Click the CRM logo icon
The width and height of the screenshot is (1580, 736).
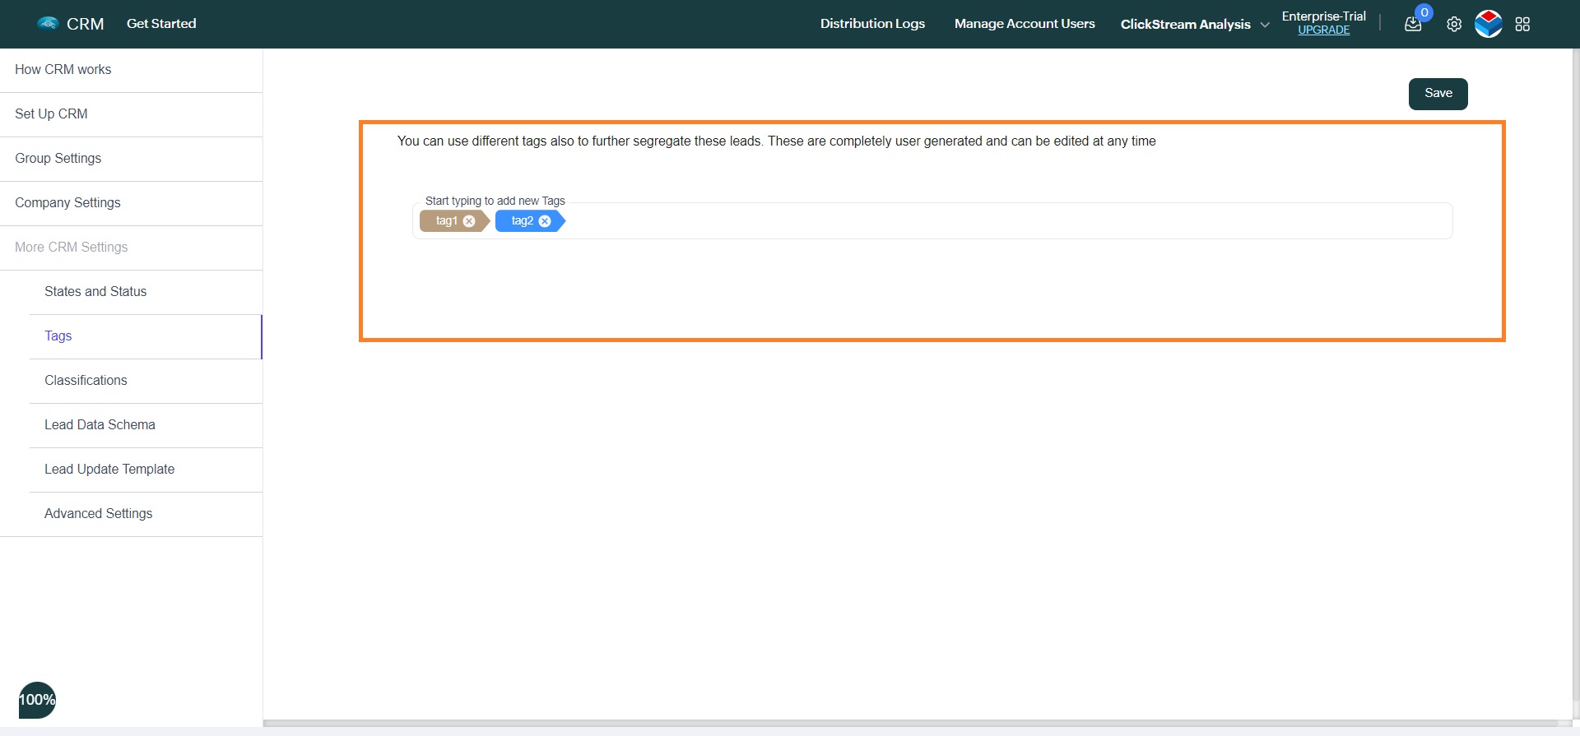(48, 23)
